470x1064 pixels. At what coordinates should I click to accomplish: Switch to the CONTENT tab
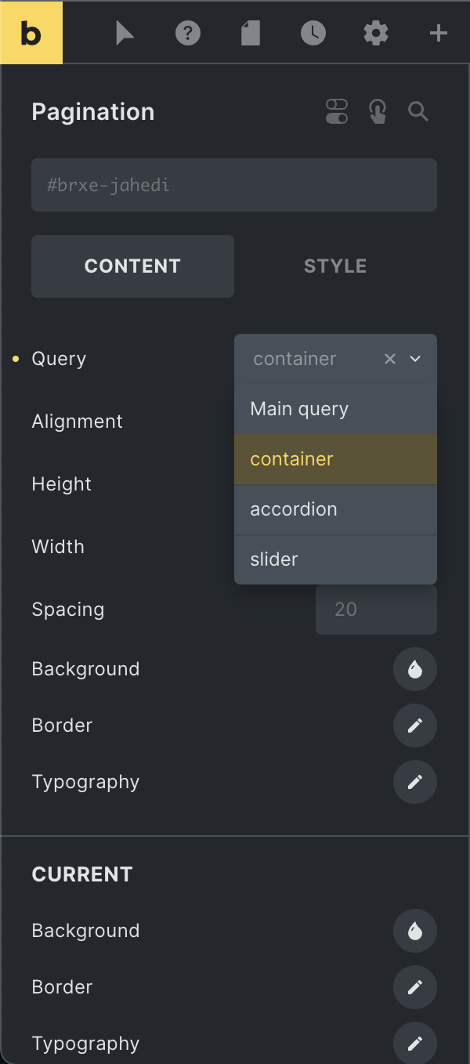click(132, 266)
